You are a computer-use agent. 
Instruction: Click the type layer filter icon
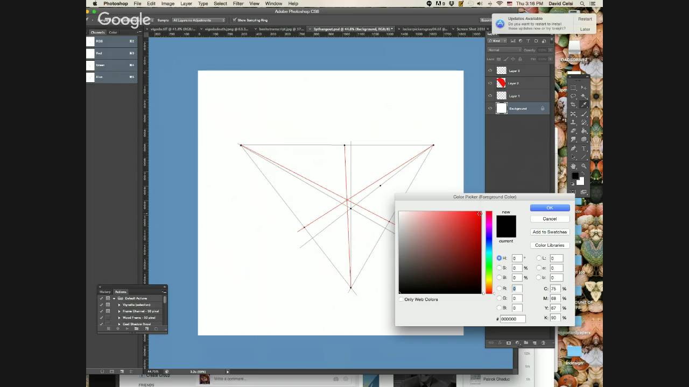[x=528, y=41]
